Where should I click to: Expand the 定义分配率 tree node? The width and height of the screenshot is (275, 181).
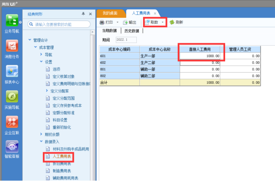47,91
